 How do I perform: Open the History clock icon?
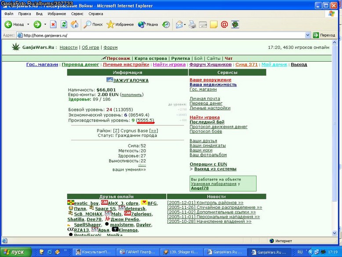click(166, 25)
